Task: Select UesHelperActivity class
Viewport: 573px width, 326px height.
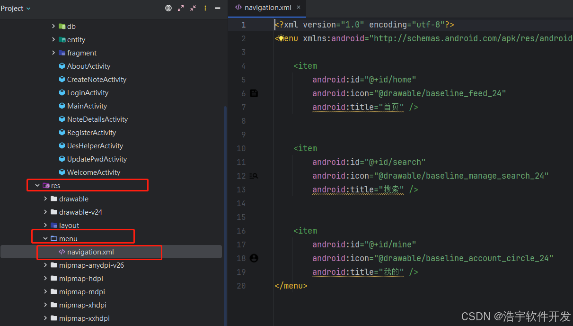Action: (95, 146)
